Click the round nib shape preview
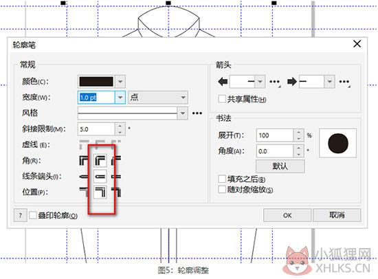This screenshot has width=378, height=279. click(337, 143)
